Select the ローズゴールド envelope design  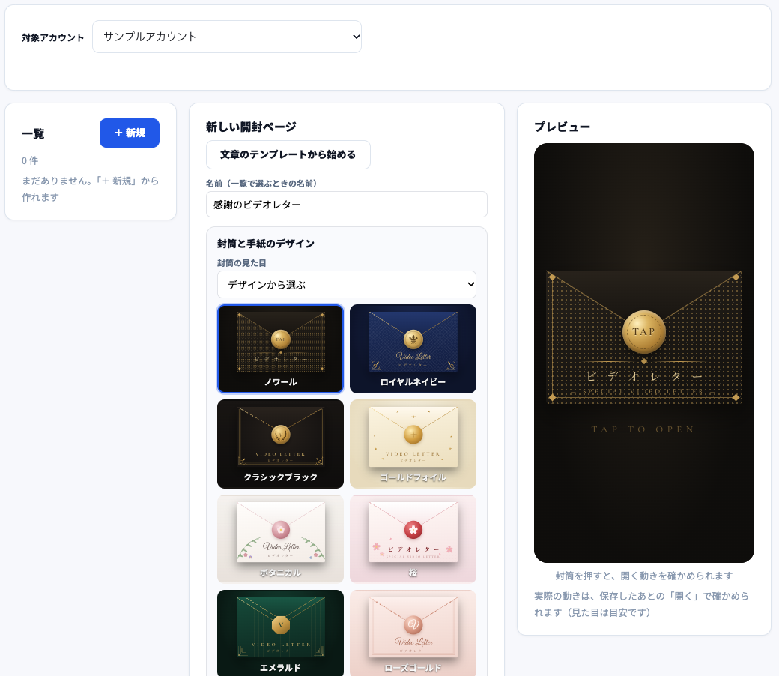click(x=413, y=633)
